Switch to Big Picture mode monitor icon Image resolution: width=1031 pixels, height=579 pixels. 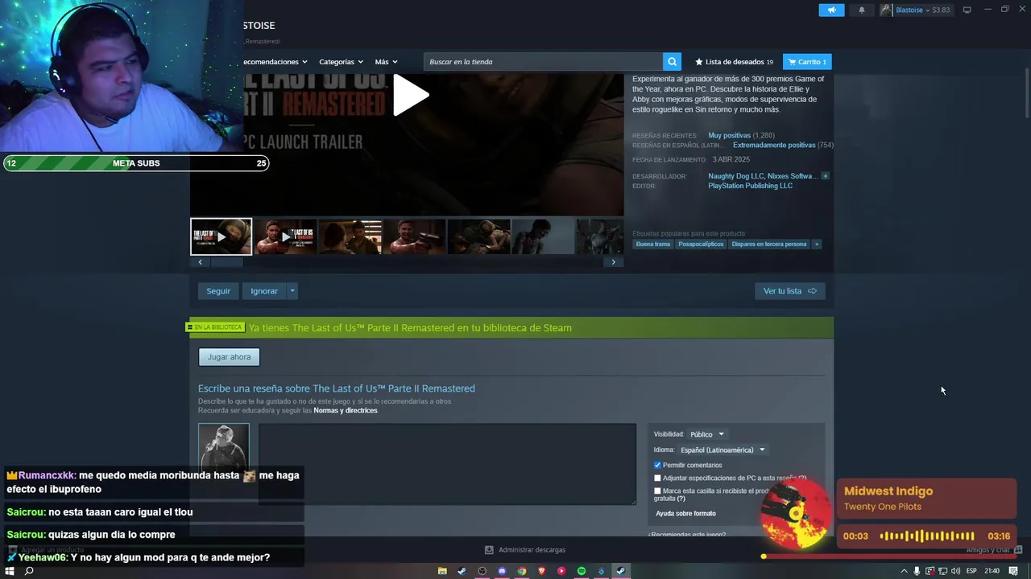pos(967,10)
